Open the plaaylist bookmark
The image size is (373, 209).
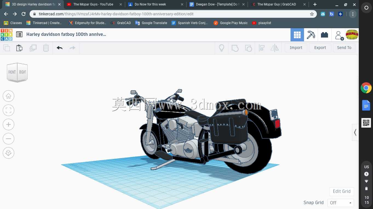(x=262, y=23)
